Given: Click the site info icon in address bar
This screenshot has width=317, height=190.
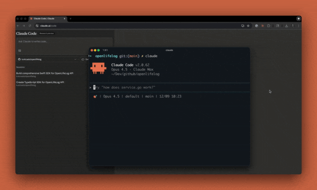Looking at the screenshot, I should coord(37,26).
